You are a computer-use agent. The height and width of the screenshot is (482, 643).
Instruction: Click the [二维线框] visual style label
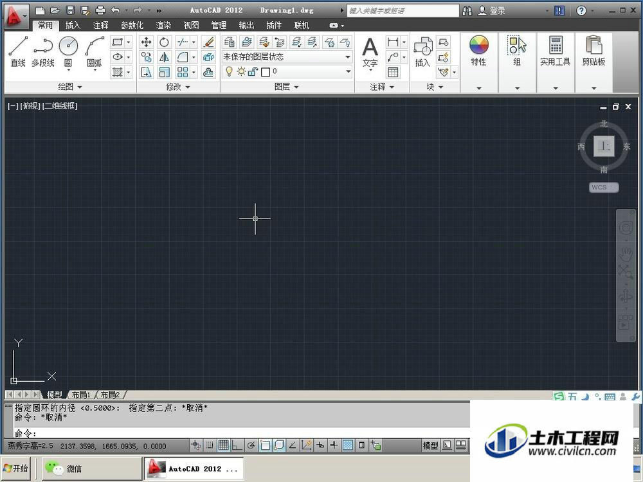[x=60, y=106]
